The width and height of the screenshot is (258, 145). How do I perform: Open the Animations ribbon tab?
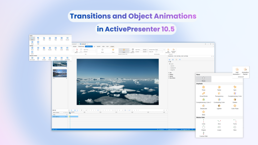tap(89, 47)
